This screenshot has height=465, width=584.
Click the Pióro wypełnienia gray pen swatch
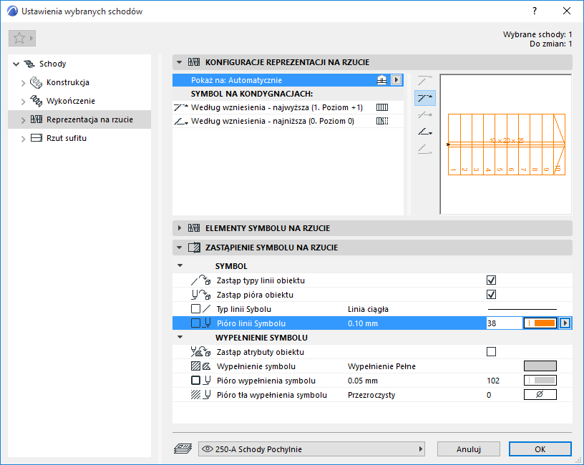click(x=540, y=380)
